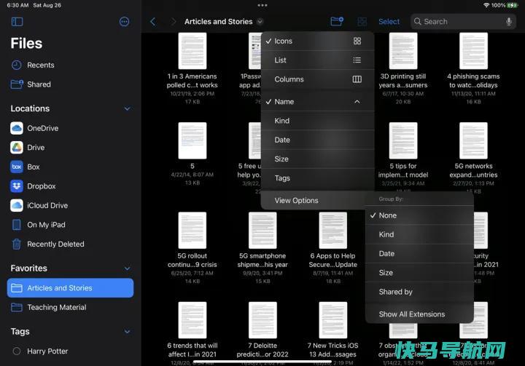Sort by Tags in the menu

[317, 178]
